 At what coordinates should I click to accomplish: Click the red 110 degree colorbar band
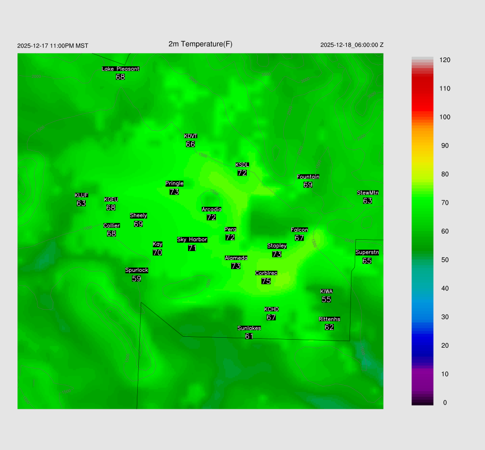click(422, 89)
